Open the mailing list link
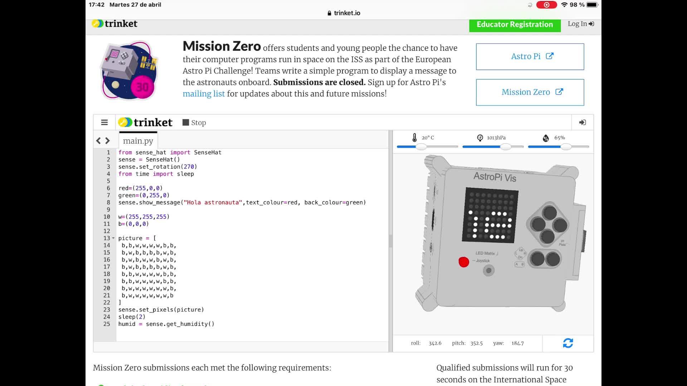The width and height of the screenshot is (687, 386). tap(204, 94)
